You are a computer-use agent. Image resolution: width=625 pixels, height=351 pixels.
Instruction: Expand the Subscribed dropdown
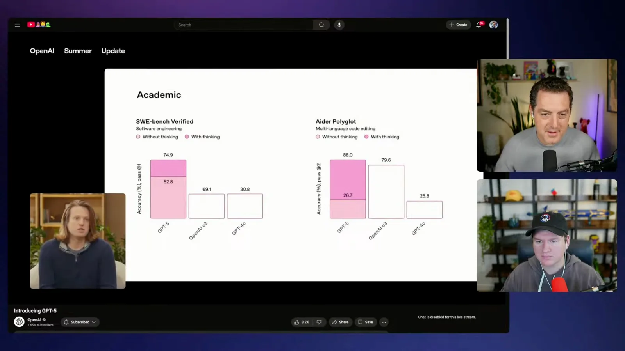click(80, 322)
